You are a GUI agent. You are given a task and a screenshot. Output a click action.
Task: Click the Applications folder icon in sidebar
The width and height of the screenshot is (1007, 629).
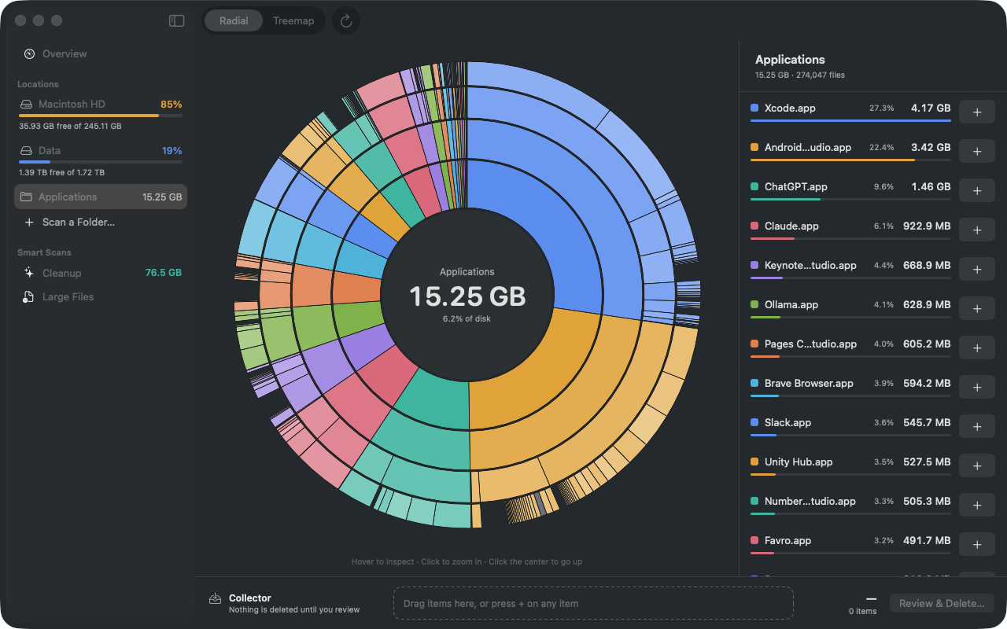tap(27, 197)
